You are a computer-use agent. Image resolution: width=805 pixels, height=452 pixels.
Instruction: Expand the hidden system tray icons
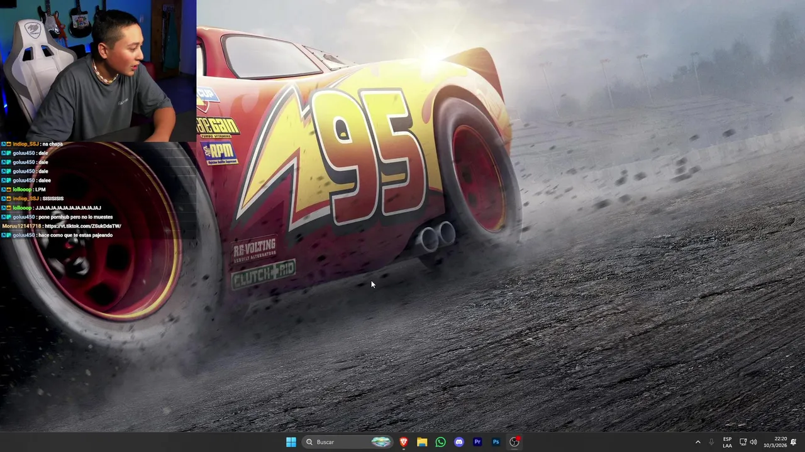pos(697,442)
